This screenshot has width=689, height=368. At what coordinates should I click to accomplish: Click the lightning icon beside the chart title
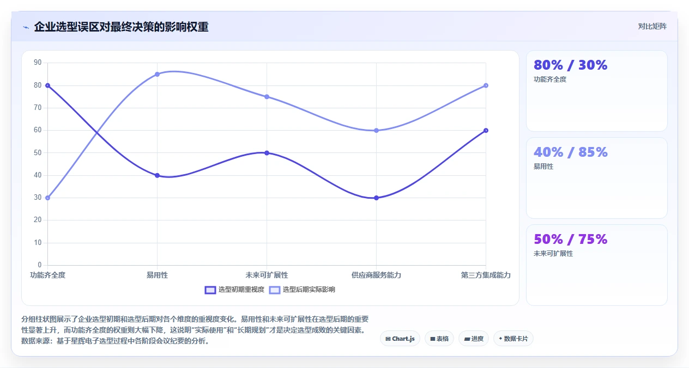26,27
